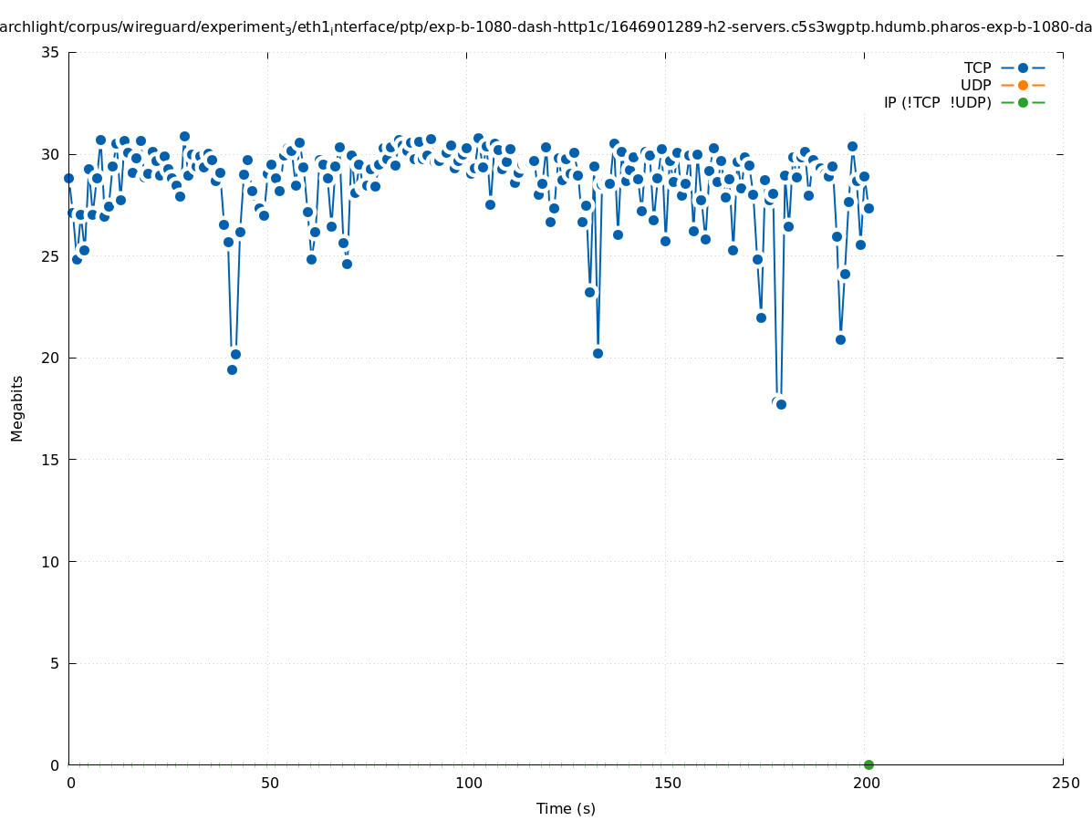Click the green IP legend marker
Image resolution: width=1092 pixels, height=821 pixels.
[1023, 102]
